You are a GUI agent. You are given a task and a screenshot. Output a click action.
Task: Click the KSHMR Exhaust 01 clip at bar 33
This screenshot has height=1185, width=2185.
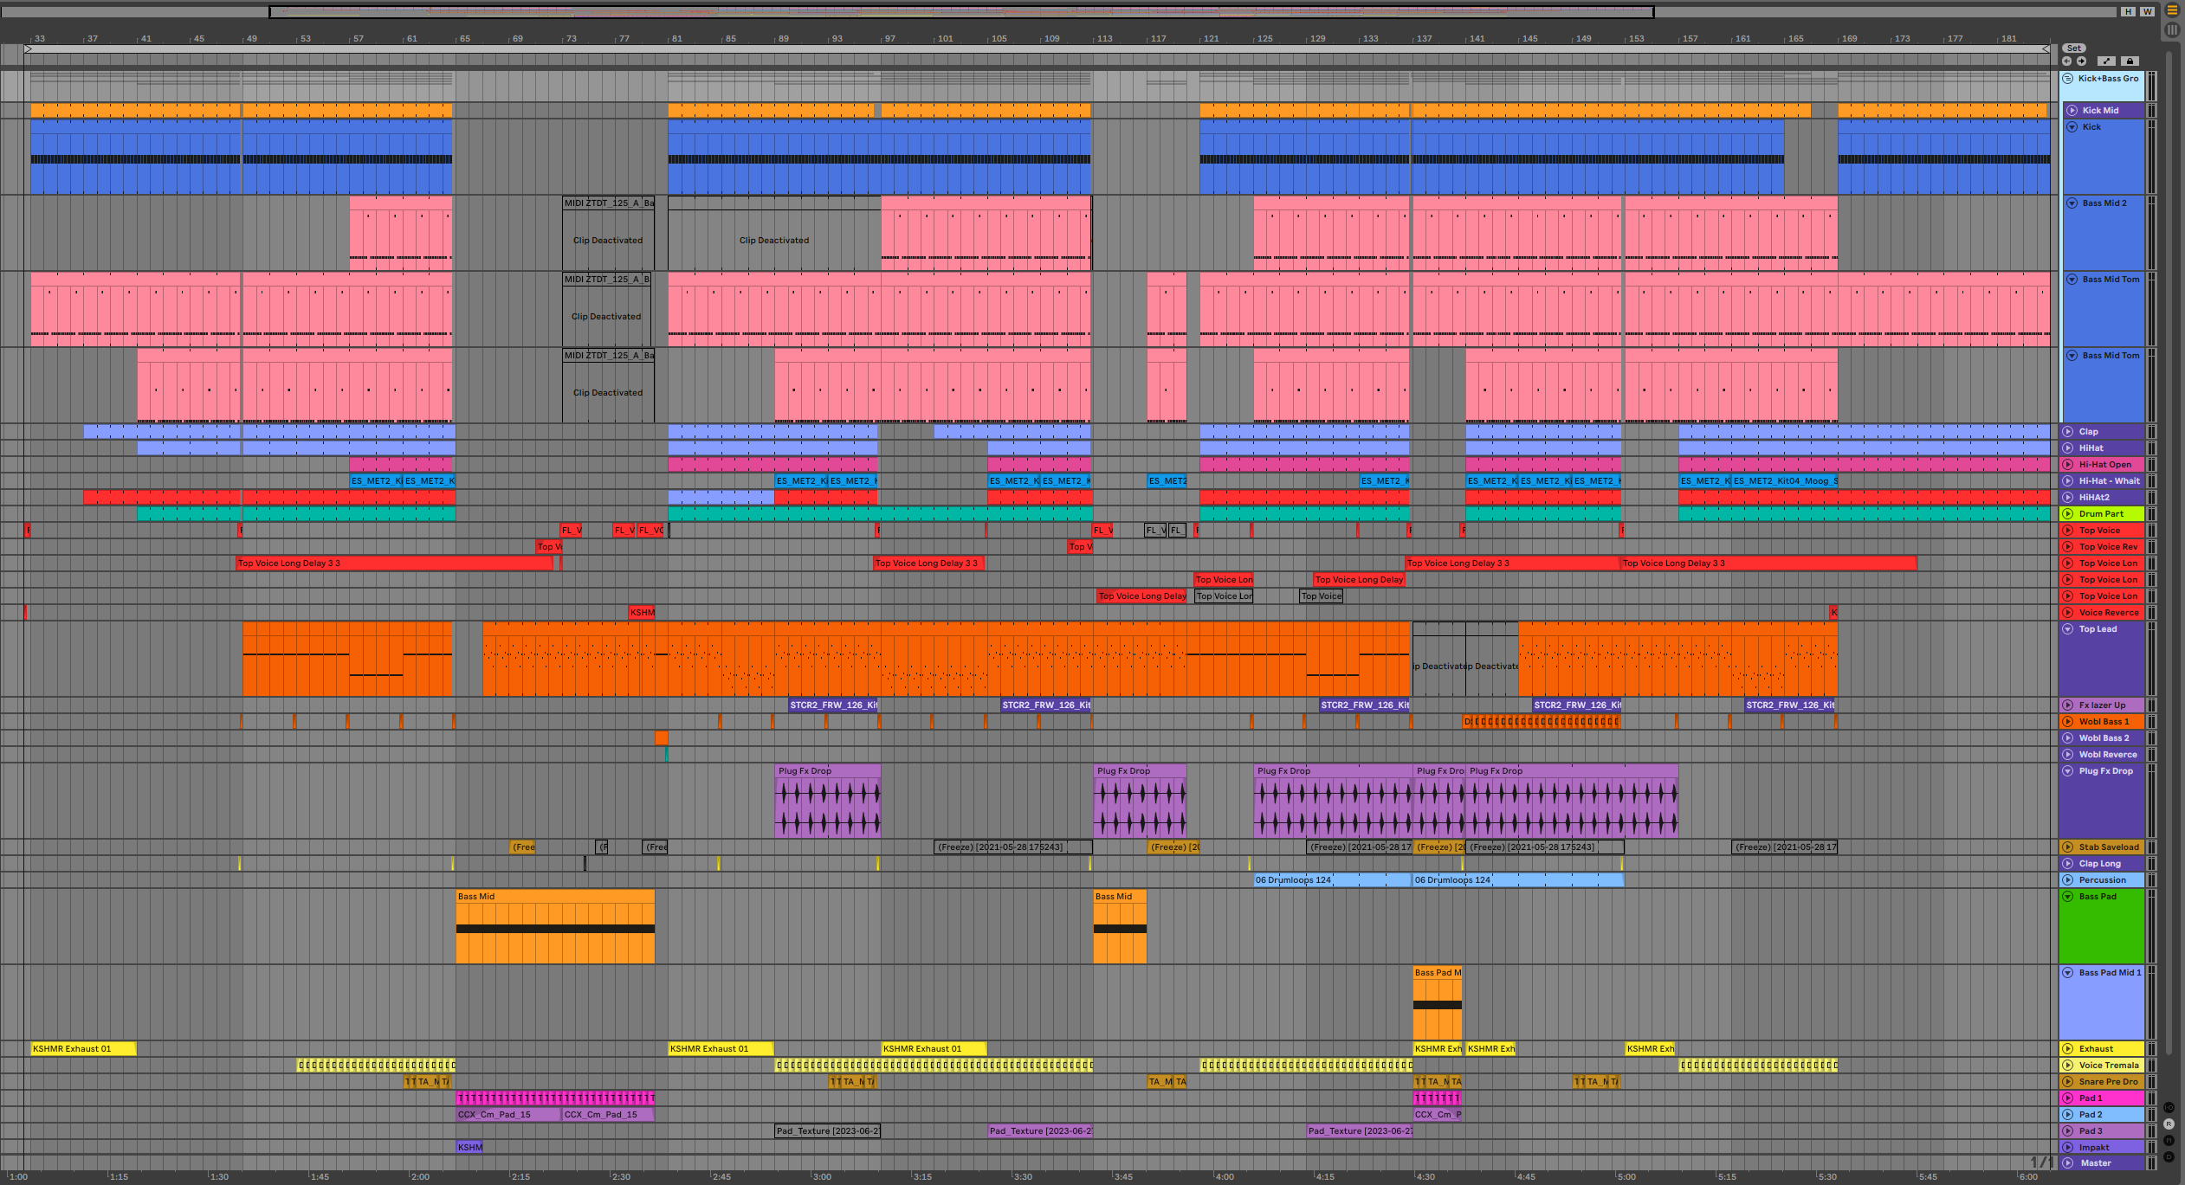[x=82, y=1049]
